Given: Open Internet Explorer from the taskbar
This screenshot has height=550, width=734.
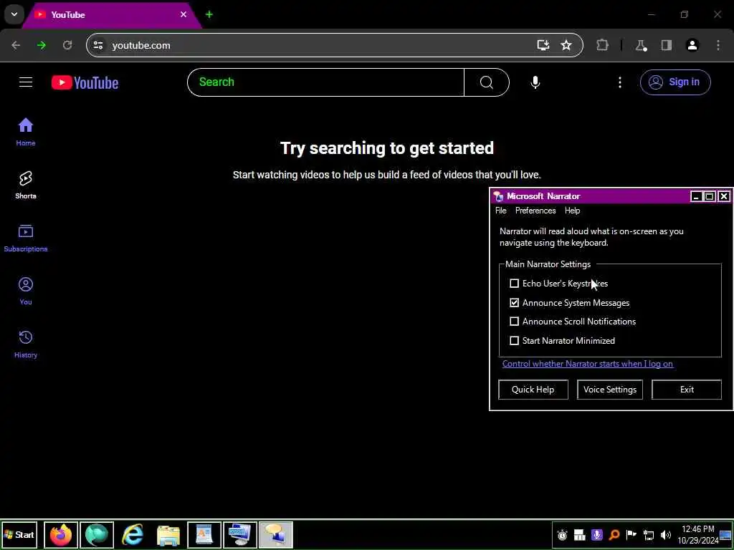Looking at the screenshot, I should (x=133, y=534).
